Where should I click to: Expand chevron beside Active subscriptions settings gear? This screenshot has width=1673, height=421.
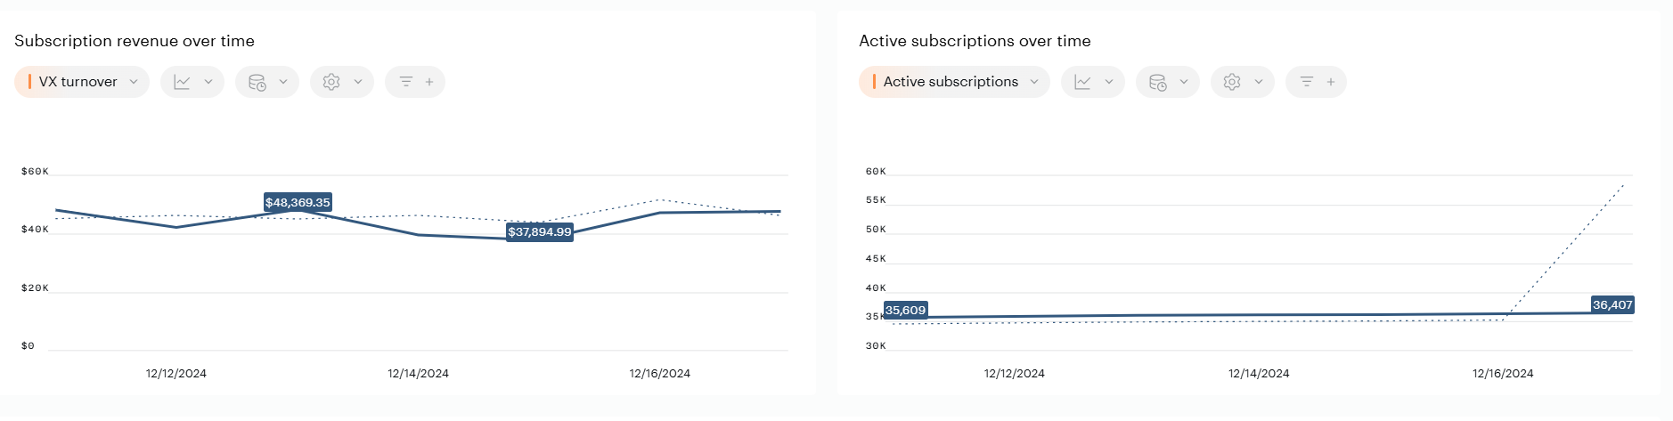tap(1259, 82)
